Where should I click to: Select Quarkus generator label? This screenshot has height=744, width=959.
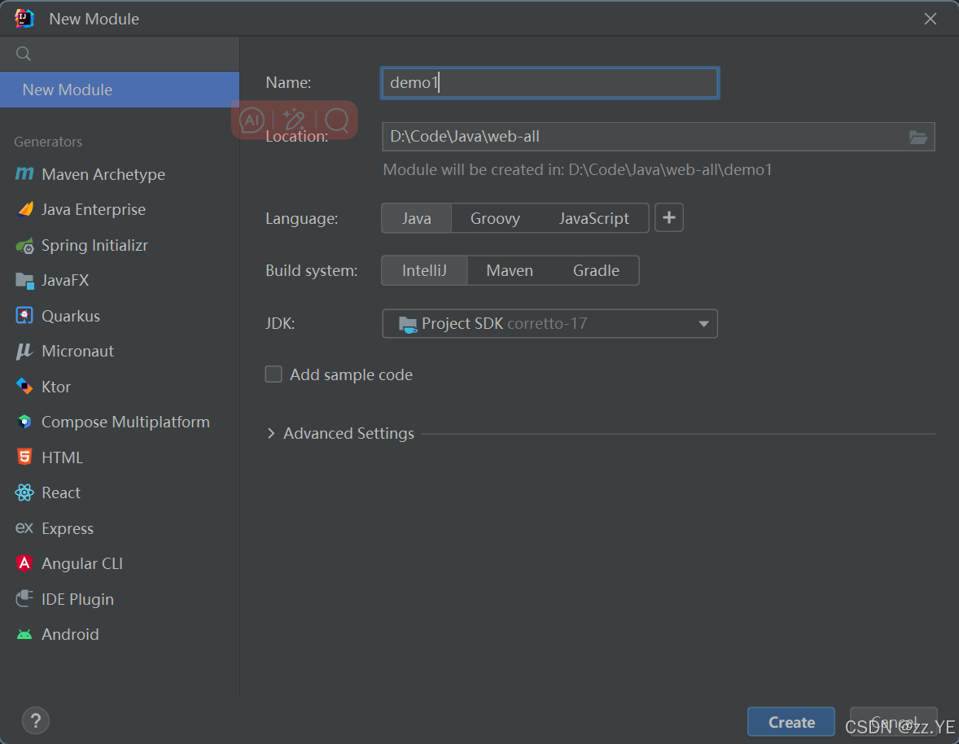click(70, 316)
